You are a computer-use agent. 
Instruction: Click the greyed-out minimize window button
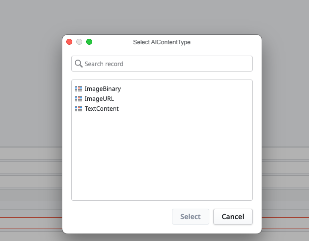click(79, 42)
